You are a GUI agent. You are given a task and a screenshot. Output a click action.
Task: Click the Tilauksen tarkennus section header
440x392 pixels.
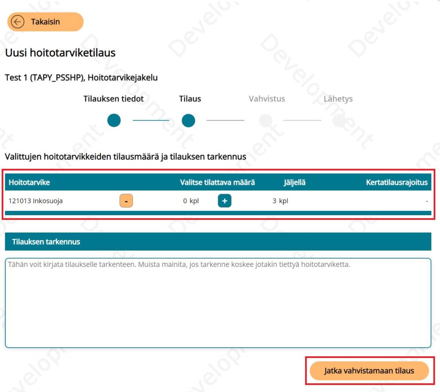[x=218, y=242]
